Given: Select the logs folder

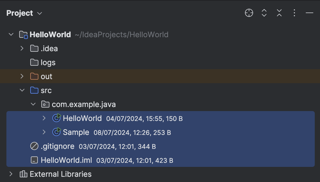Looking at the screenshot, I should coord(48,62).
